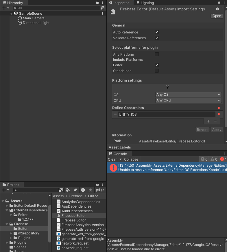
Task: Open help icon for Import Settings
Action: pos(217,9)
